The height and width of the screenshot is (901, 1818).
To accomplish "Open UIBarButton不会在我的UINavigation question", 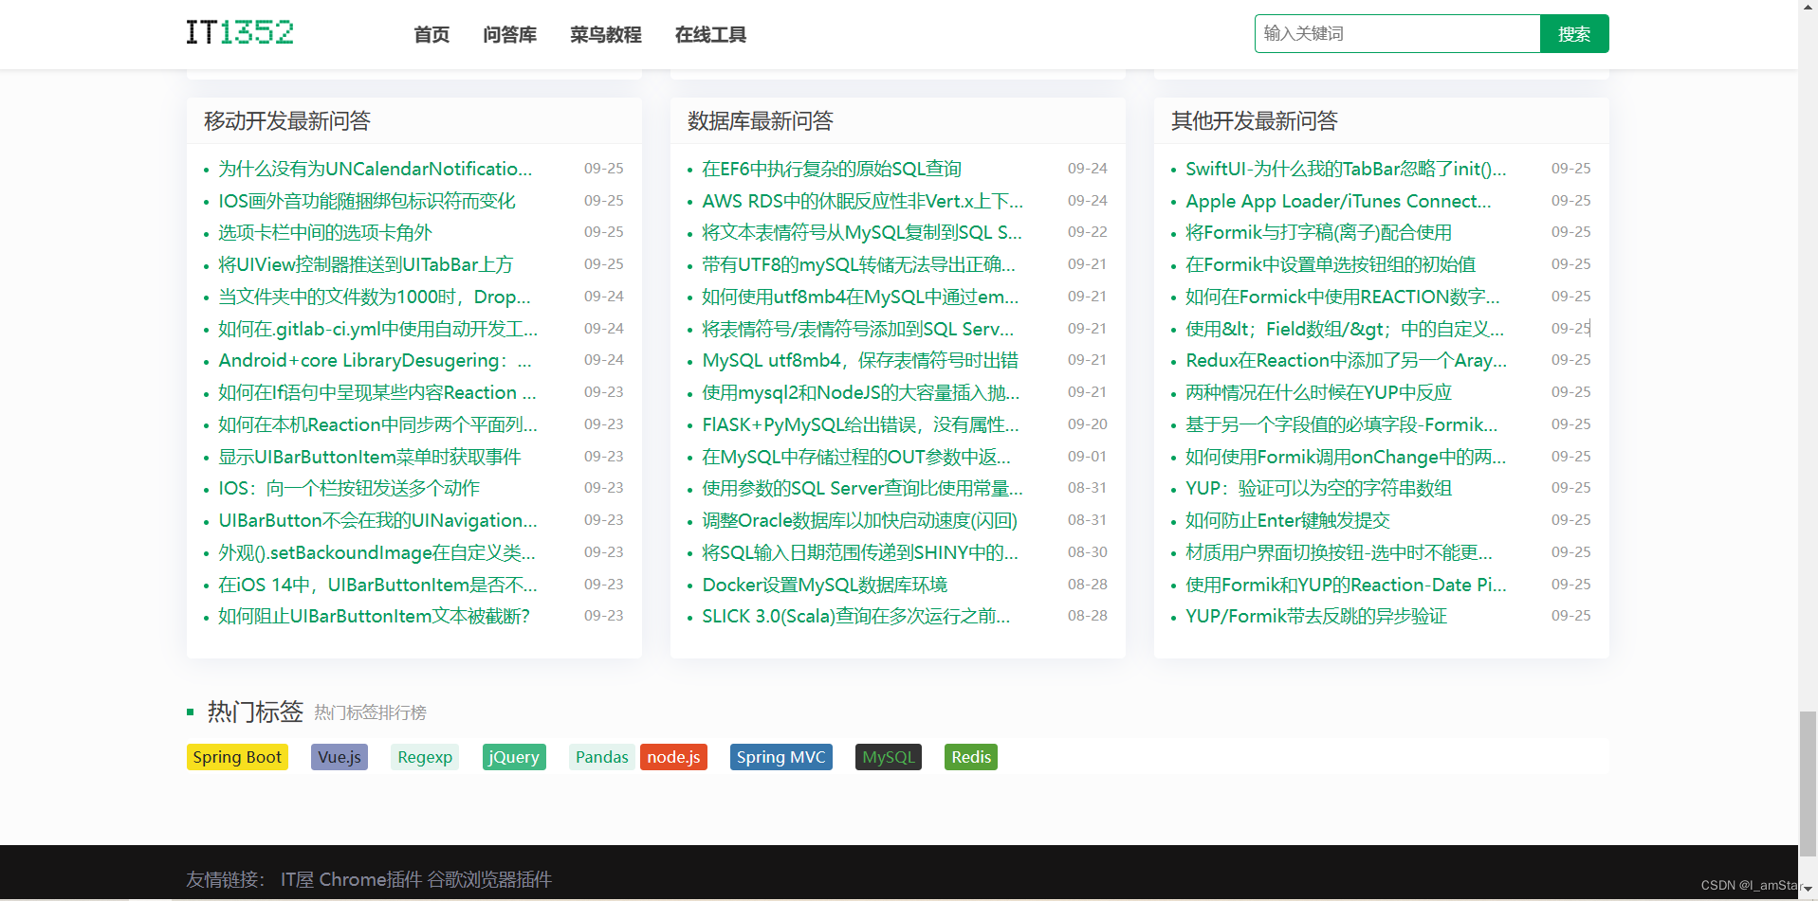I will coord(377,520).
